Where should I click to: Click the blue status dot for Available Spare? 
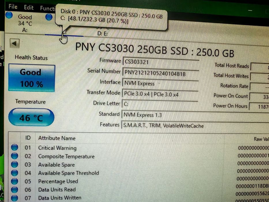click(15, 164)
